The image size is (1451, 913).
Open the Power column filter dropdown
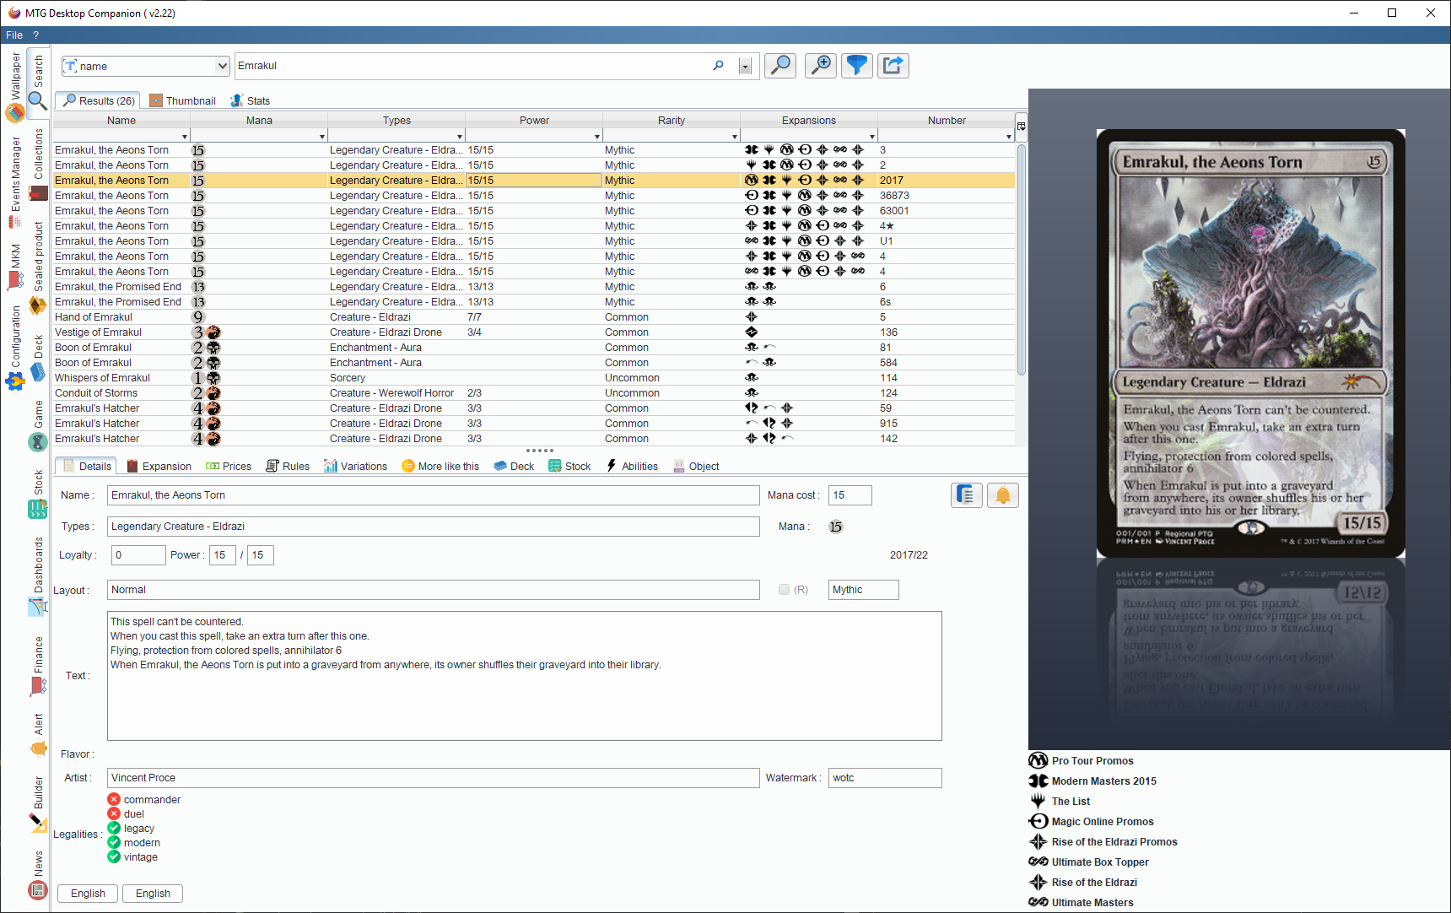(x=597, y=137)
